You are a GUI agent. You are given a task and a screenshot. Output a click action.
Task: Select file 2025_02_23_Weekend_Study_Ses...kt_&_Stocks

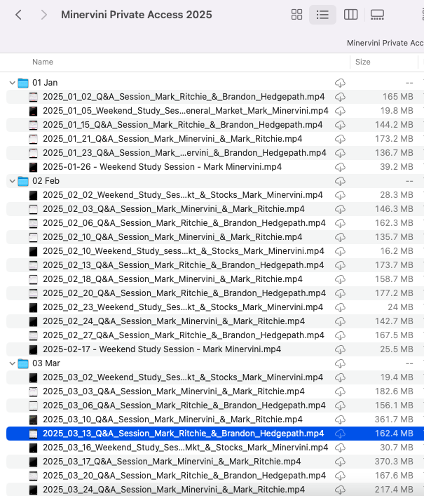point(183,307)
